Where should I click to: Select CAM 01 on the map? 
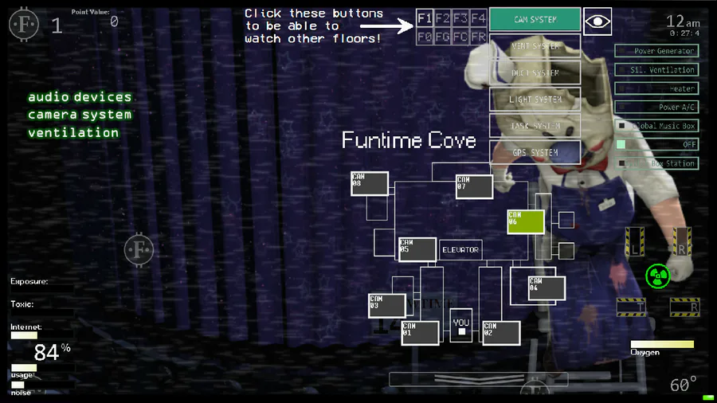click(420, 332)
